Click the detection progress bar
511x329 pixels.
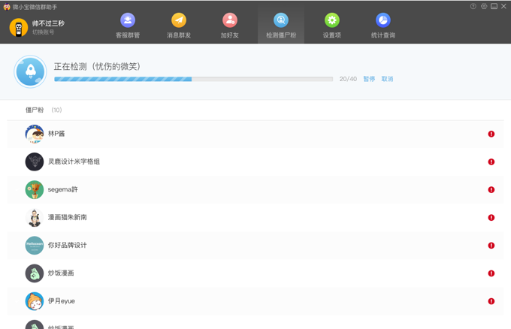point(194,79)
